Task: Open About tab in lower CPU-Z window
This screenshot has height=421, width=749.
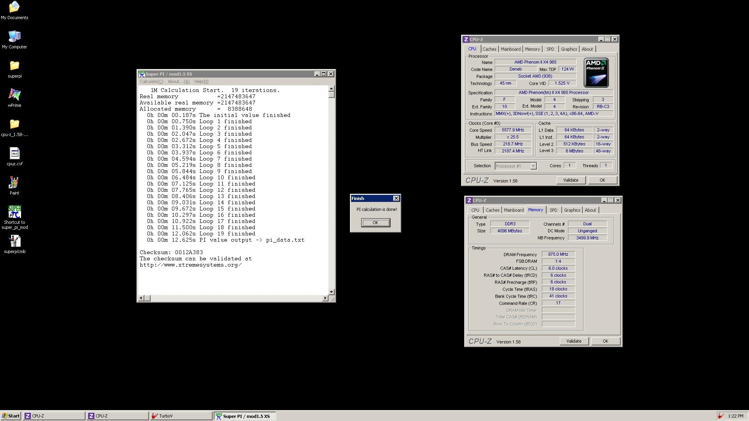Action: pyautogui.click(x=590, y=210)
